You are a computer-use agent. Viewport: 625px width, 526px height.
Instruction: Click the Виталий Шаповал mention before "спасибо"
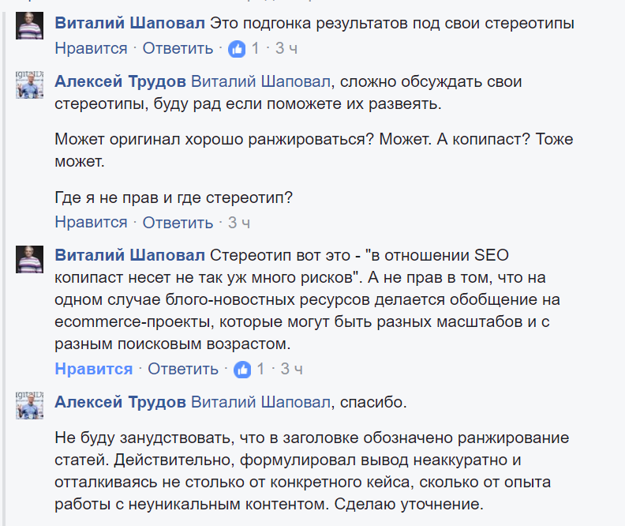click(x=260, y=402)
